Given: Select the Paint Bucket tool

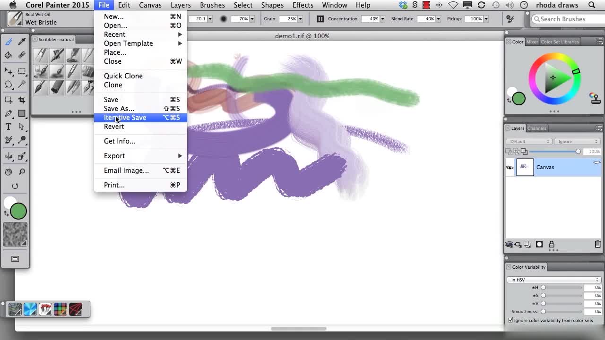Looking at the screenshot, I should click(9, 55).
